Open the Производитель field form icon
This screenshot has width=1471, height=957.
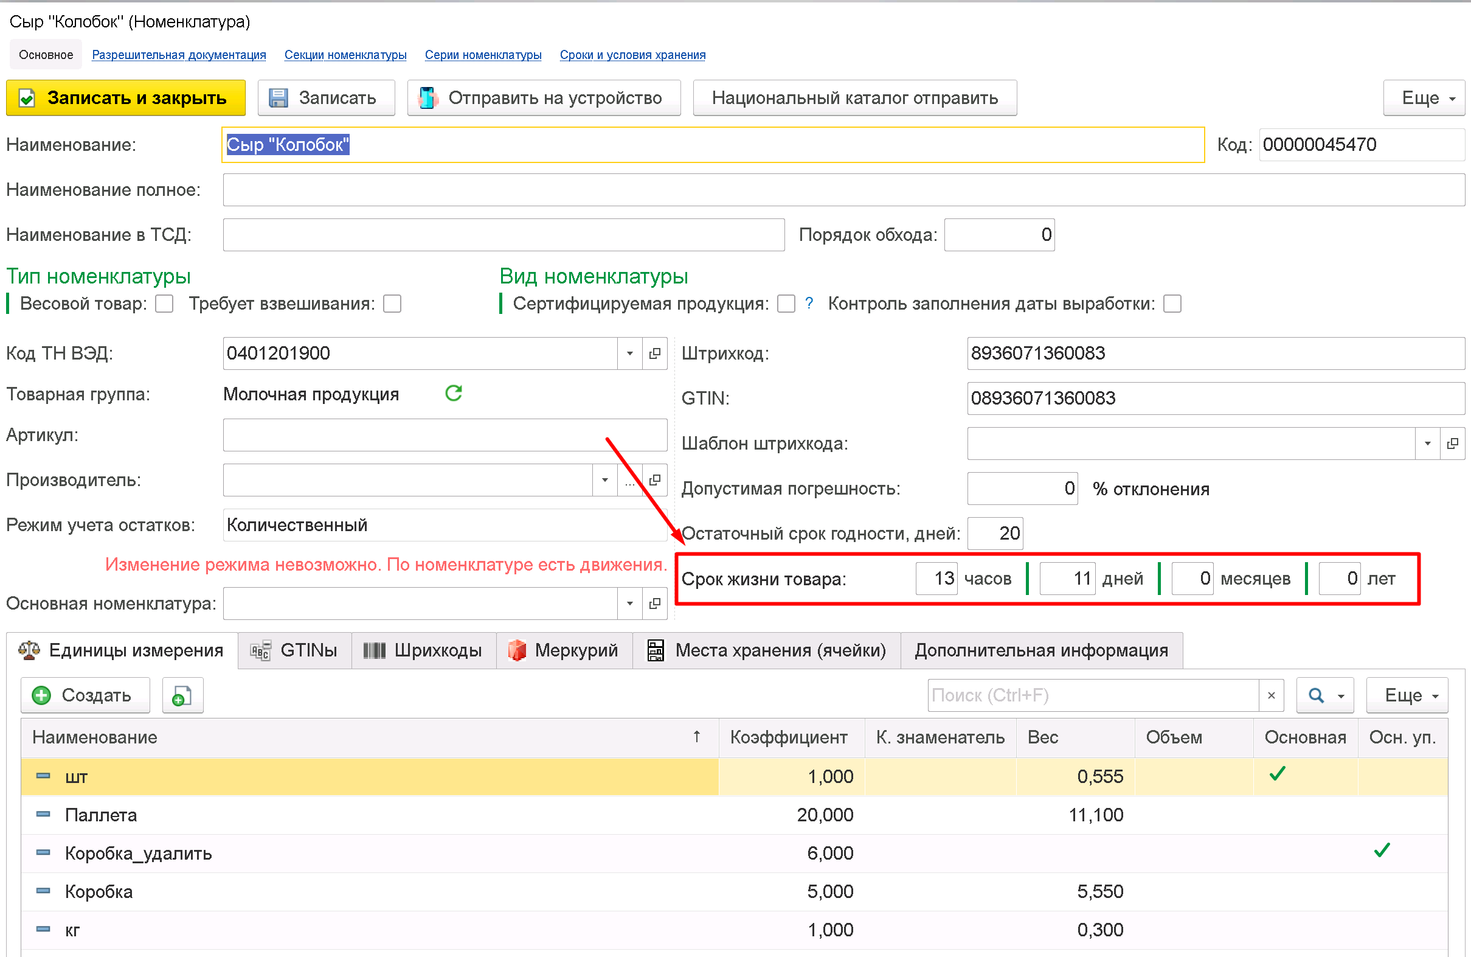(x=654, y=480)
